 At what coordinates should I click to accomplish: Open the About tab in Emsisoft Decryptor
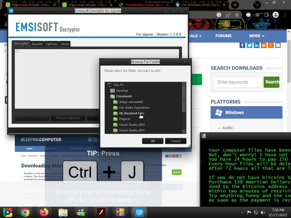65,44
